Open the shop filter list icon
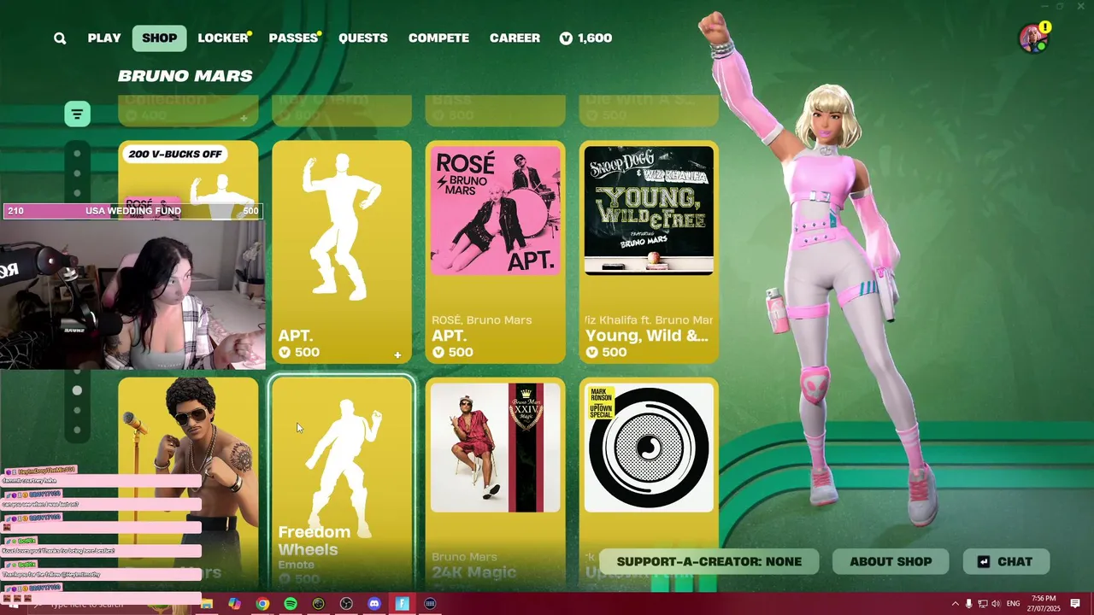This screenshot has height=615, width=1094. [77, 114]
